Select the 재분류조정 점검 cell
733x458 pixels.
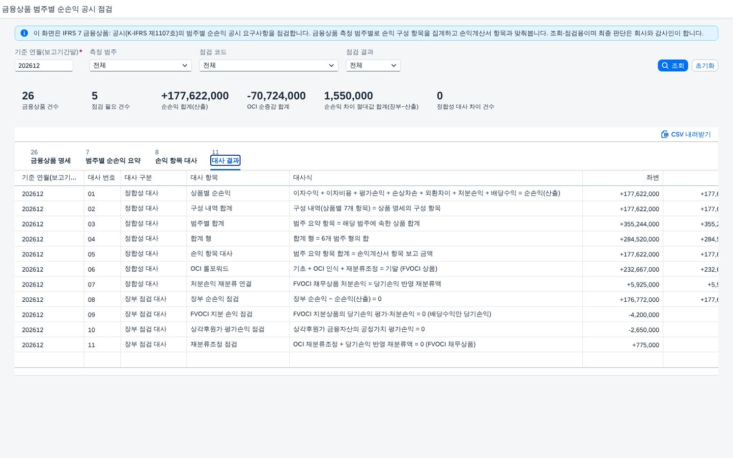pos(238,345)
